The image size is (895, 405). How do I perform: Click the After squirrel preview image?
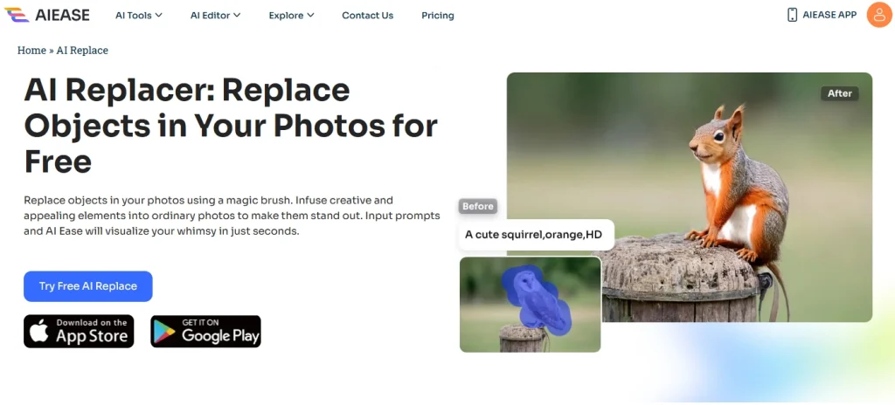pyautogui.click(x=690, y=197)
